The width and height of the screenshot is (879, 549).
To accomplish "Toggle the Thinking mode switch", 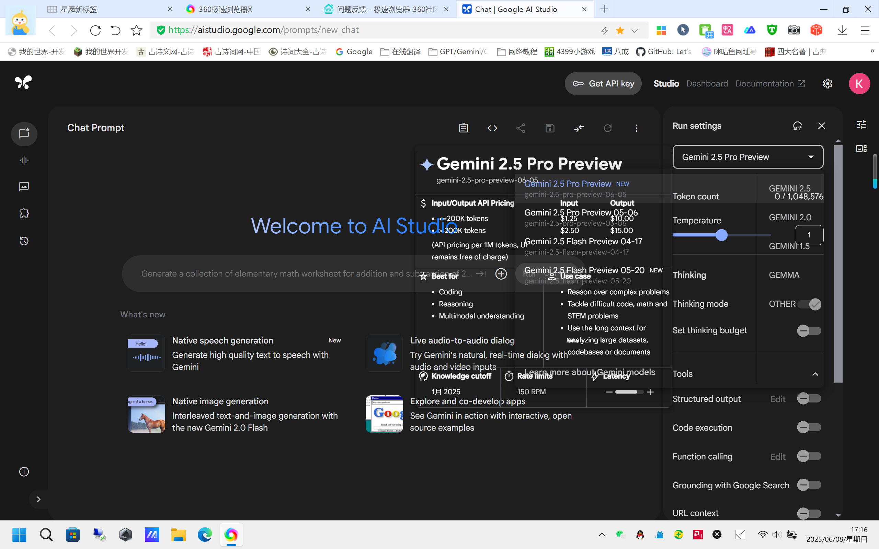I will coord(809,304).
